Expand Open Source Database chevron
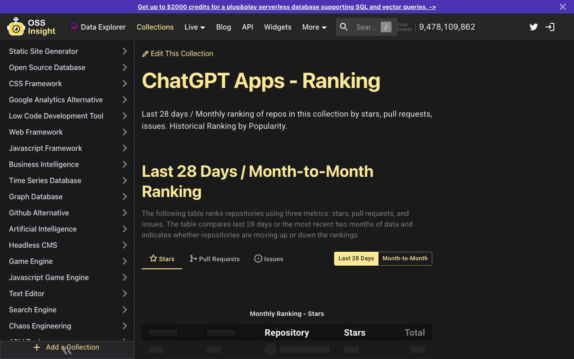 point(125,67)
